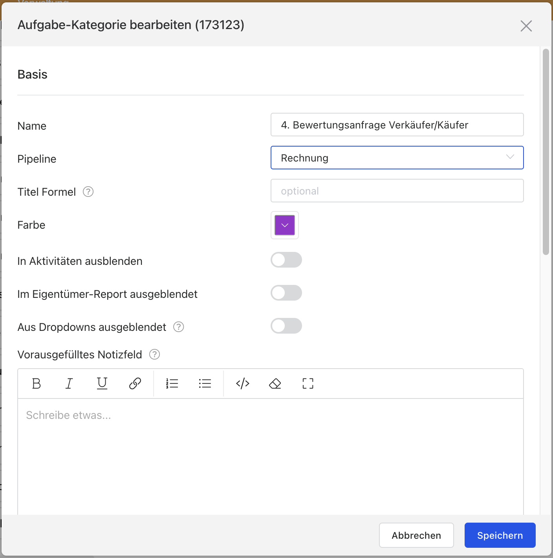The height and width of the screenshot is (558, 553).
Task: Cancel editing with Abbrechen button
Action: click(416, 535)
